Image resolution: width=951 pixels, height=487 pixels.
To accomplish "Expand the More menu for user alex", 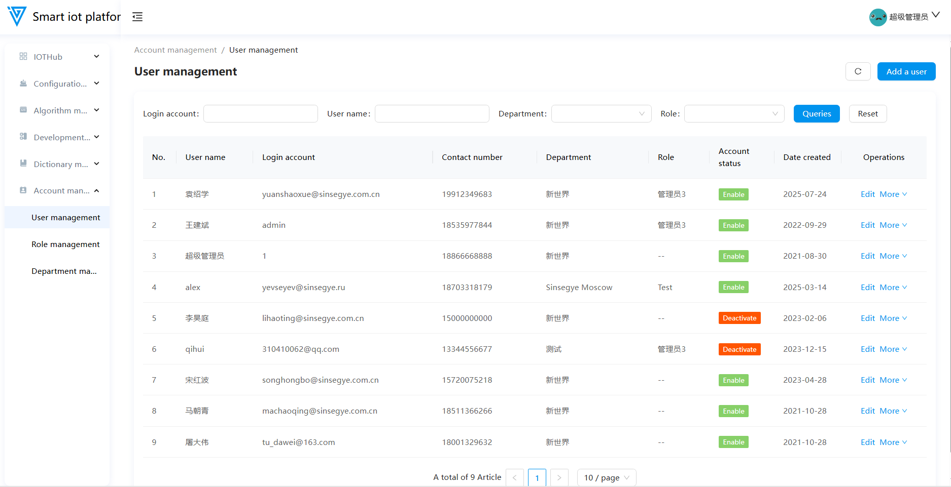I will click(x=893, y=287).
